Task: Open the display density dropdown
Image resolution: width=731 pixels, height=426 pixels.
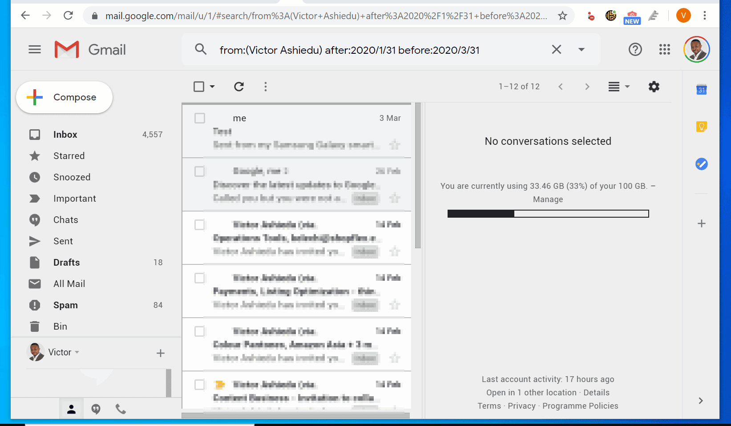Action: 619,87
